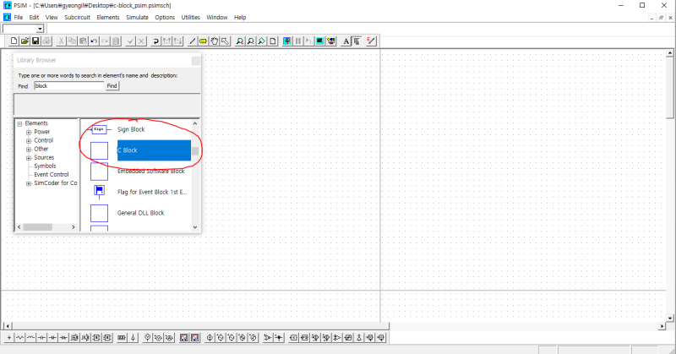Select Embedded Software Block entry
Viewport: 676px width, 354px height.
(x=151, y=172)
